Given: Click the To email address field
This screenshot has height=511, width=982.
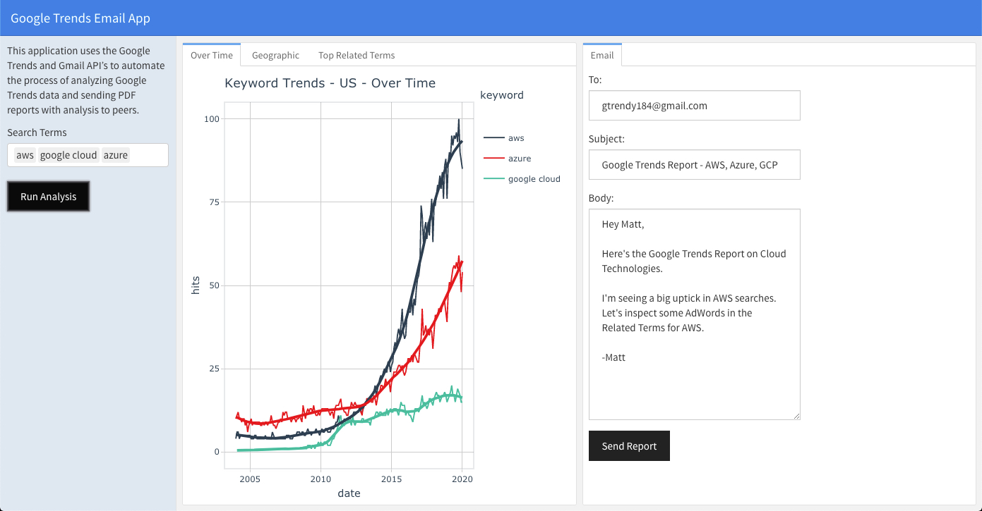Looking at the screenshot, I should click(695, 106).
